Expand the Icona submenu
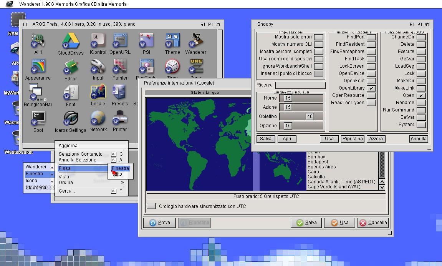 click(x=39, y=181)
